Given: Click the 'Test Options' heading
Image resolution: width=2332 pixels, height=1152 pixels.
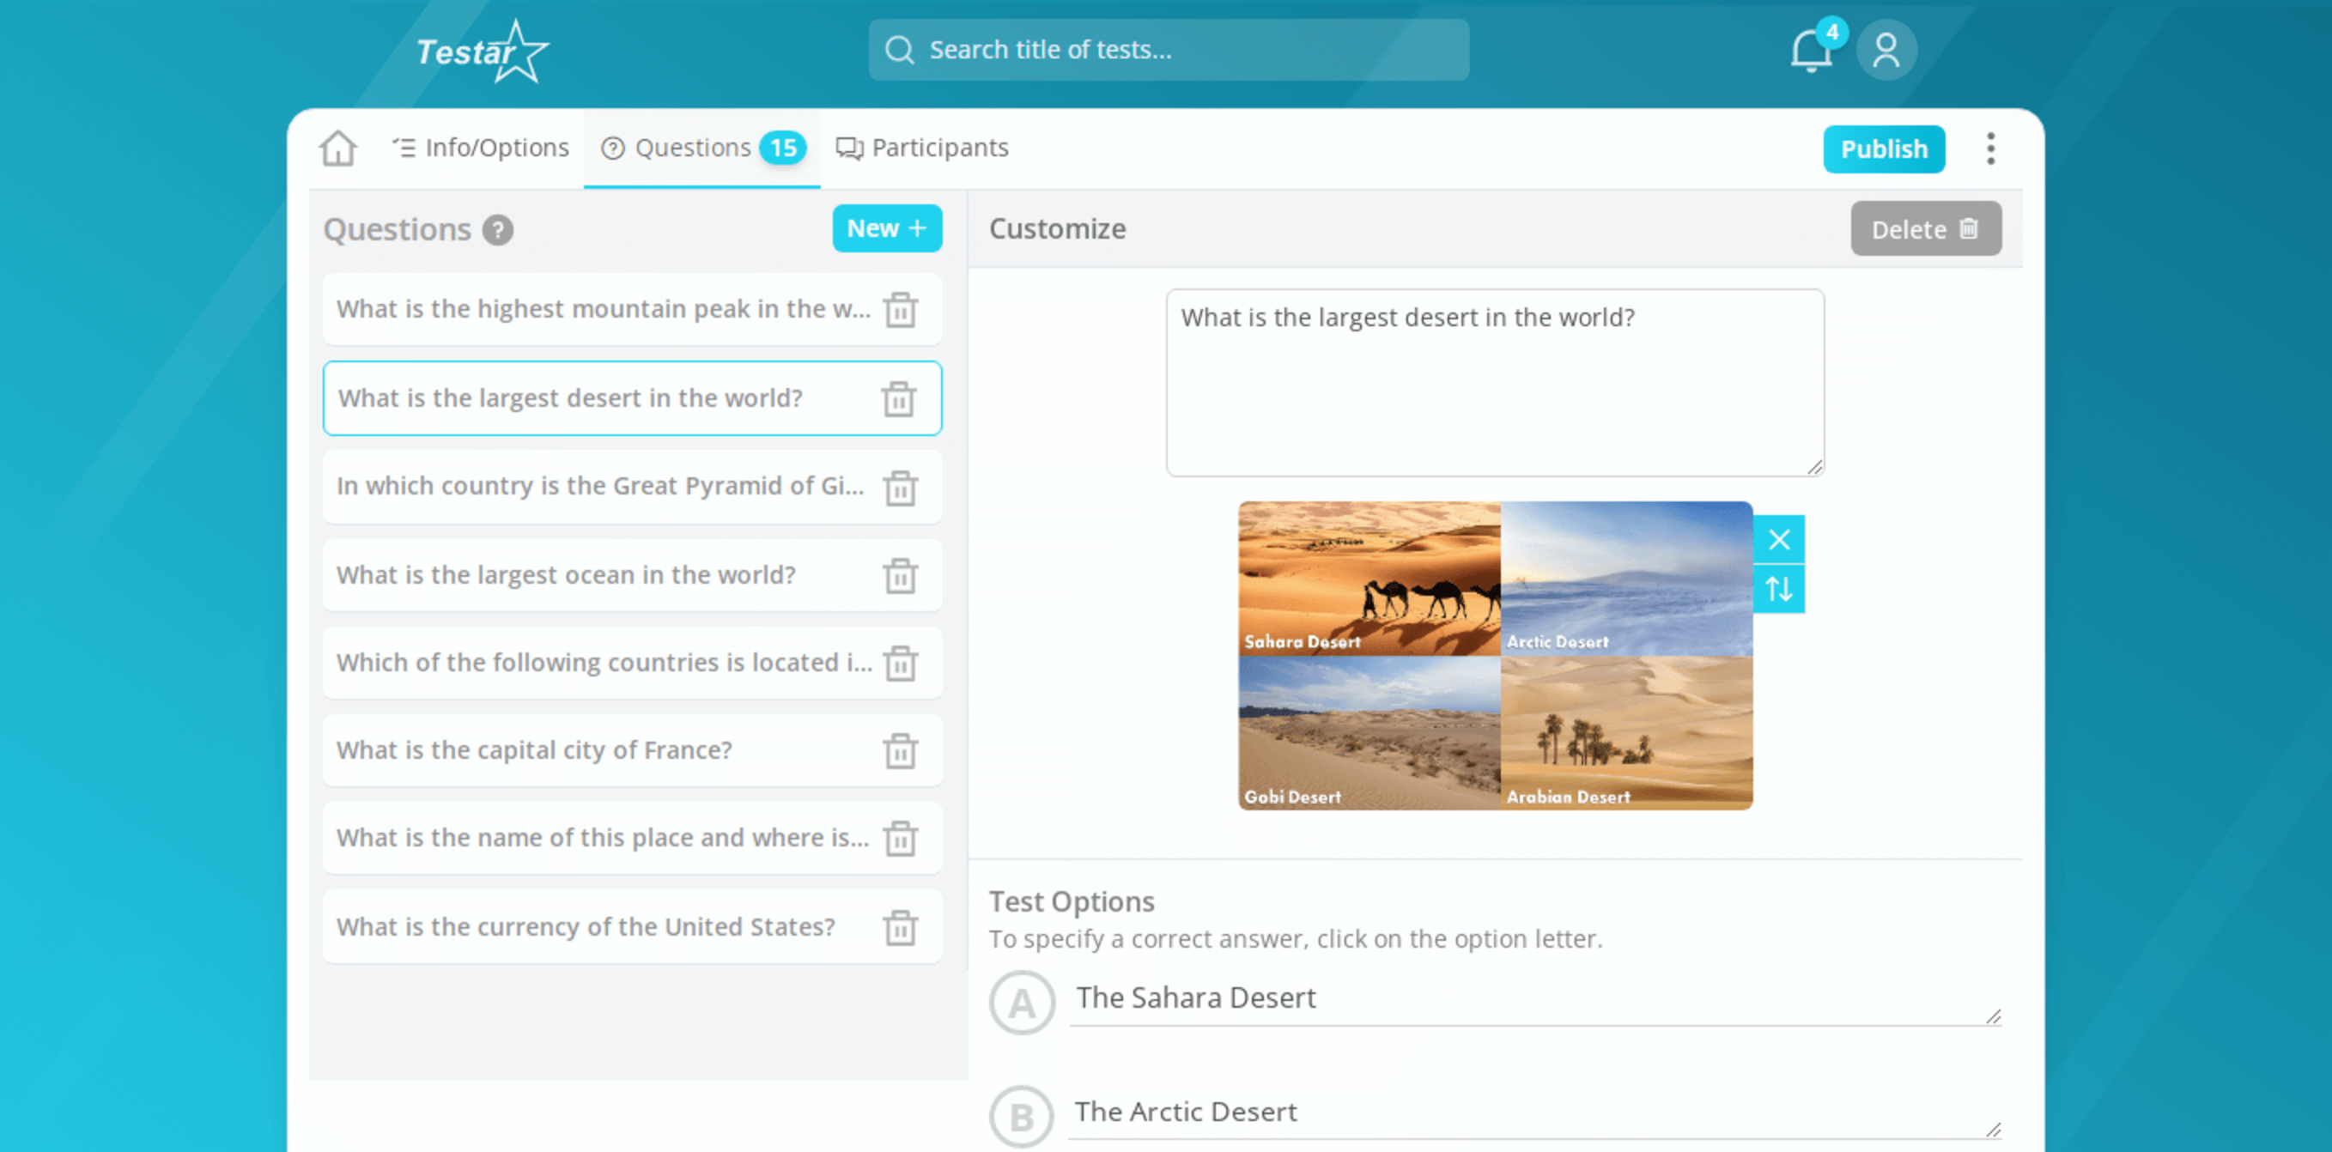Looking at the screenshot, I should pyautogui.click(x=1071, y=901).
